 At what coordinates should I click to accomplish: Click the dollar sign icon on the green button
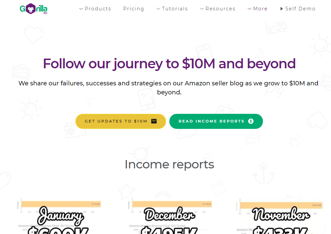tap(251, 121)
